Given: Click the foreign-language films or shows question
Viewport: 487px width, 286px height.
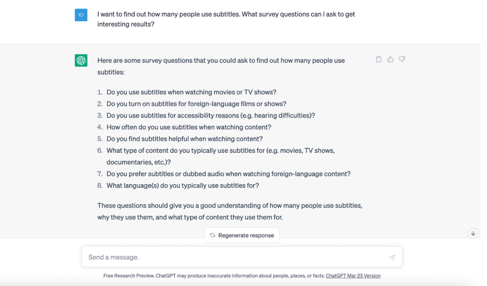Looking at the screenshot, I should pyautogui.click(x=197, y=104).
